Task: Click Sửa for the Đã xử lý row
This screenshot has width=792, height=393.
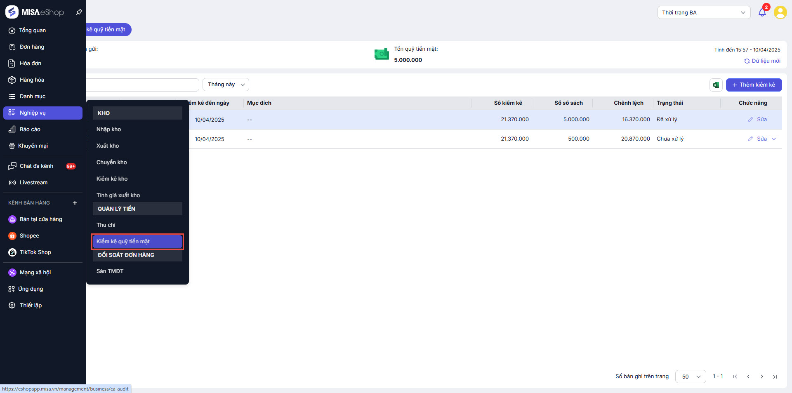Action: point(761,120)
